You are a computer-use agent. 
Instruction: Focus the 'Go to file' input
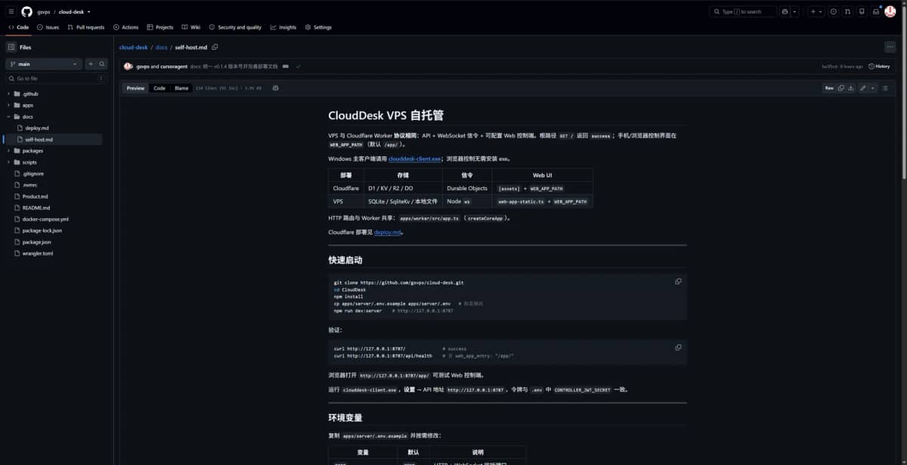[57, 79]
